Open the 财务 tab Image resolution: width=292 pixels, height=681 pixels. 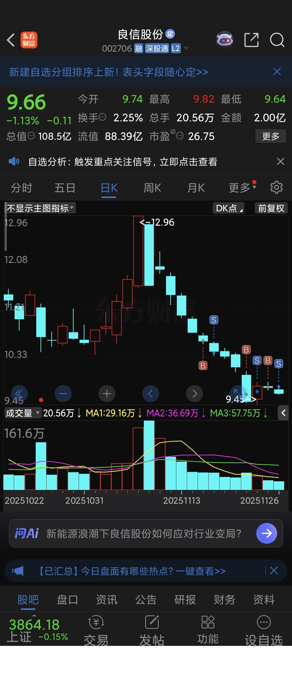click(224, 600)
